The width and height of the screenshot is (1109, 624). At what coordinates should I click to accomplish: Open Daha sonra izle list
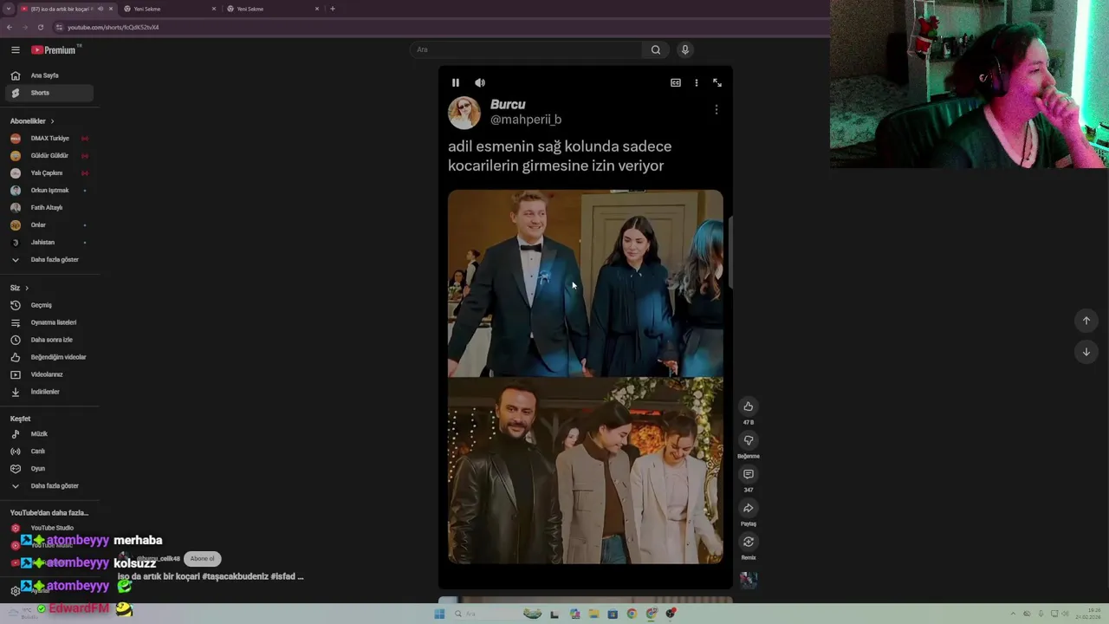(x=49, y=340)
